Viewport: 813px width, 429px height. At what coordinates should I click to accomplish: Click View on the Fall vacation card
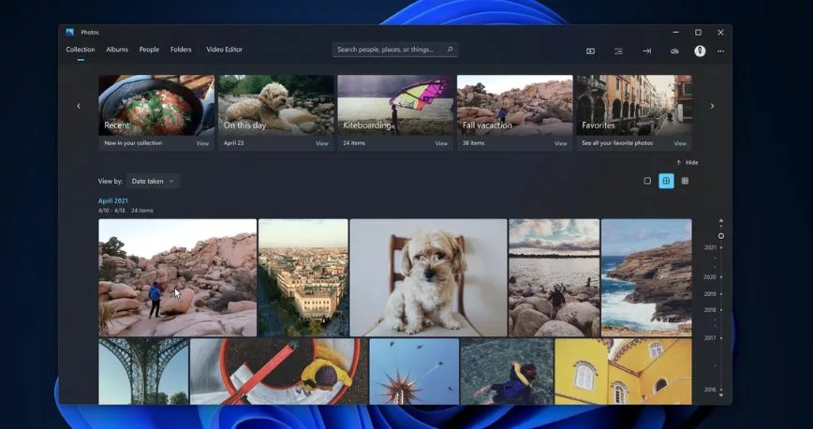(x=560, y=143)
